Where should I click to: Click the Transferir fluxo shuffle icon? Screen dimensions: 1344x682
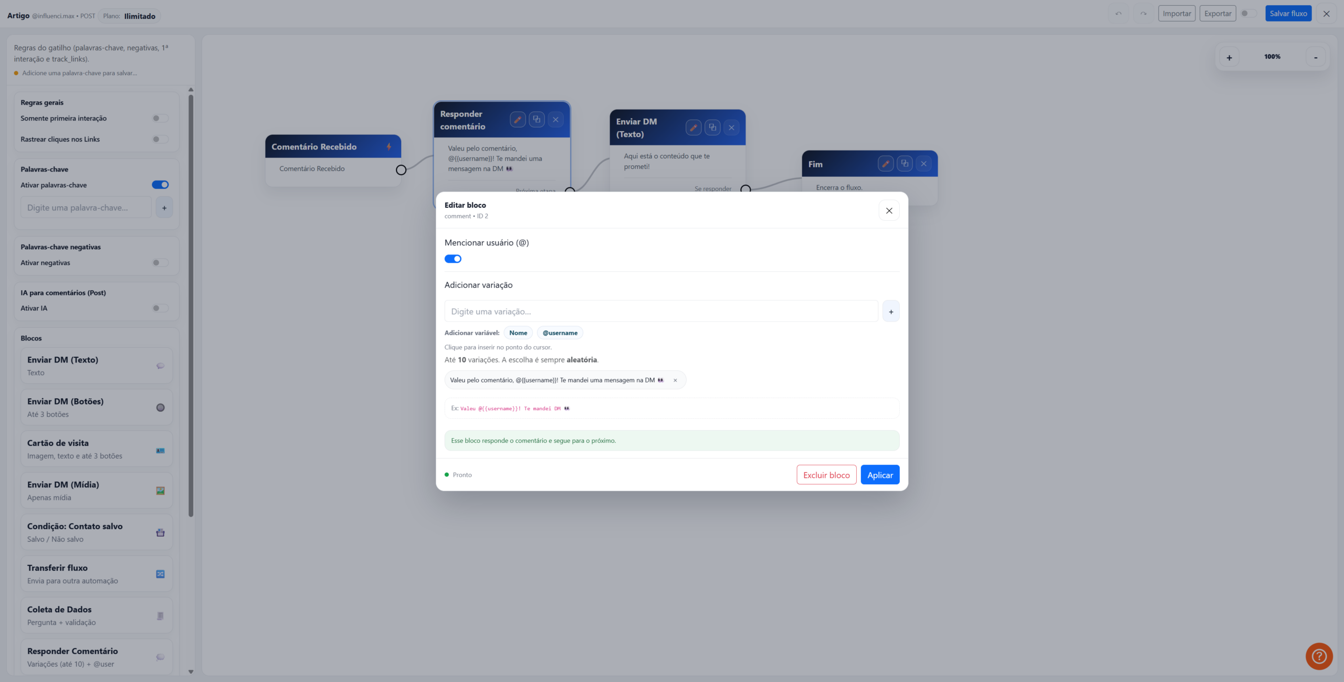click(x=161, y=574)
